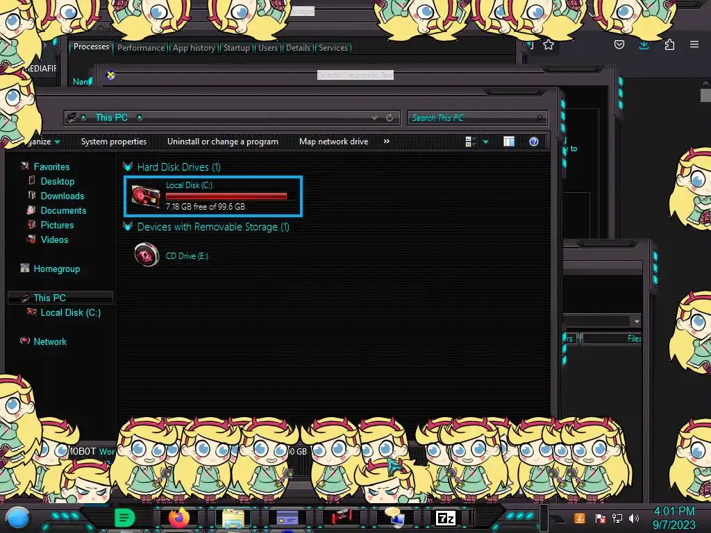Click inside the Search This PC field
The width and height of the screenshot is (711, 533).
pyautogui.click(x=478, y=118)
